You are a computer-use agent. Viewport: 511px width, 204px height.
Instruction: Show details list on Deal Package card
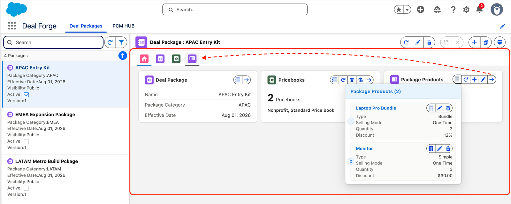(238, 80)
